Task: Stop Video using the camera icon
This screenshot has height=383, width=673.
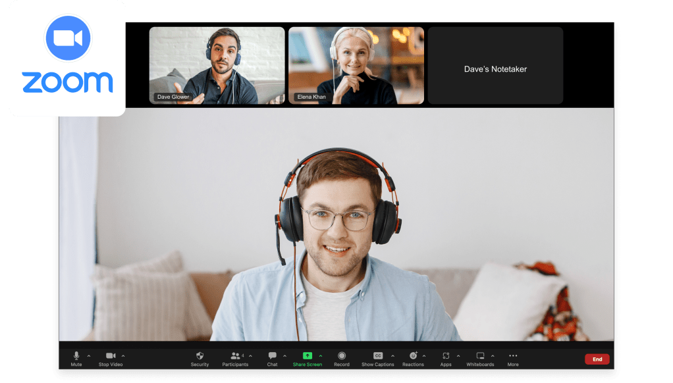Action: point(110,356)
